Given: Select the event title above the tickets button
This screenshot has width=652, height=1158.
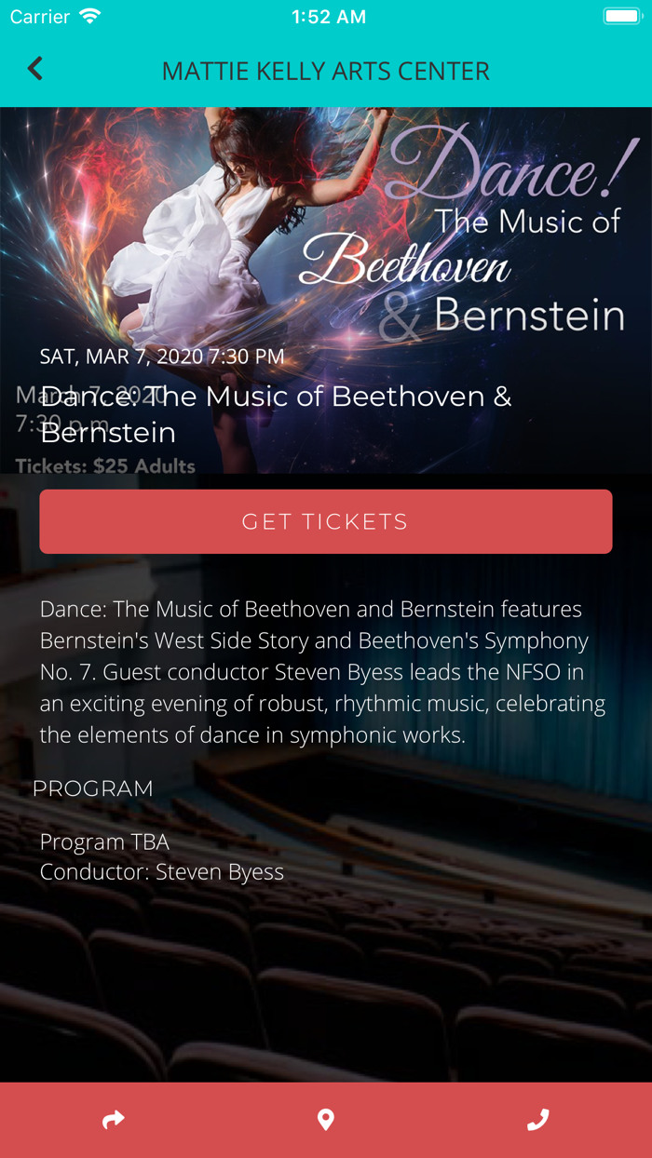Looking at the screenshot, I should point(276,414).
